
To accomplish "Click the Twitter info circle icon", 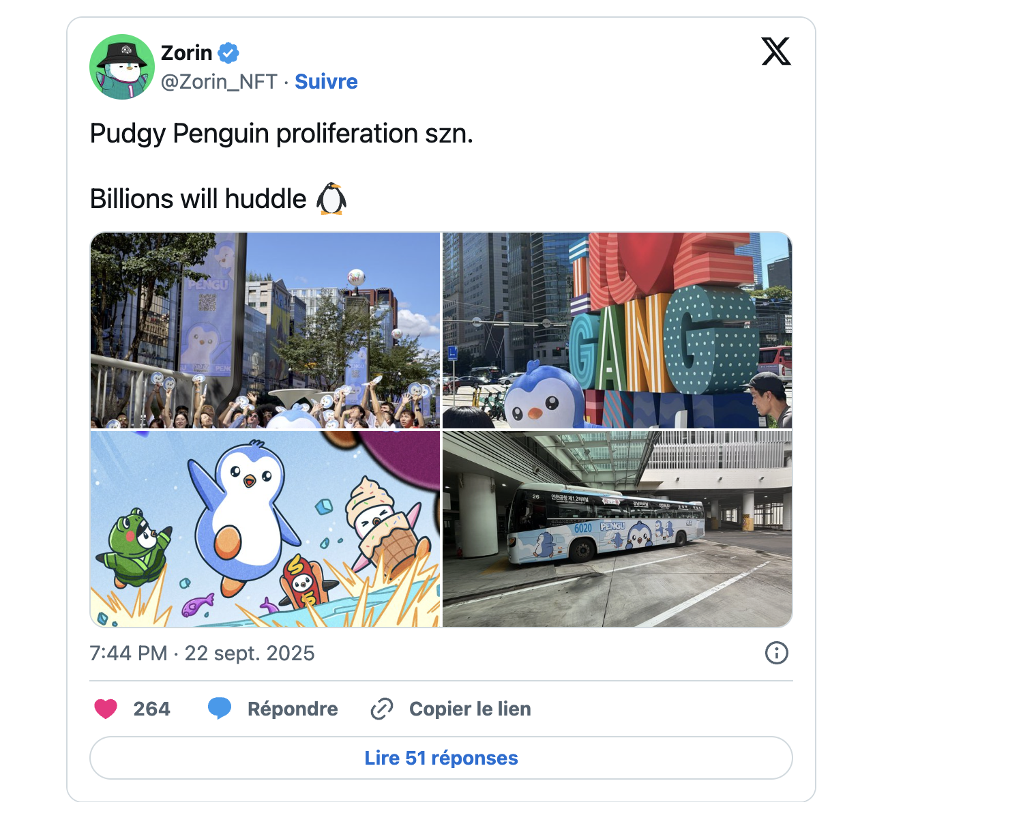I will 776,653.
